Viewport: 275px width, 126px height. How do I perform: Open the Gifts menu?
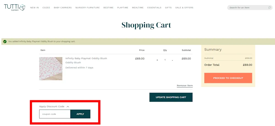tap(168, 7)
